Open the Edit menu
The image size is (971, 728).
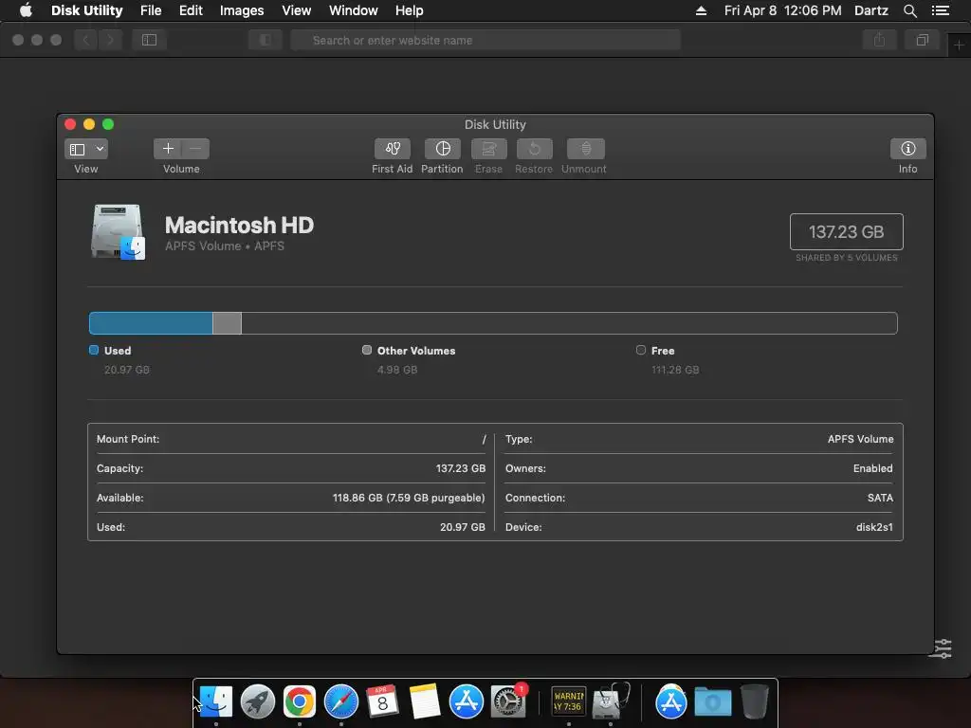[191, 10]
